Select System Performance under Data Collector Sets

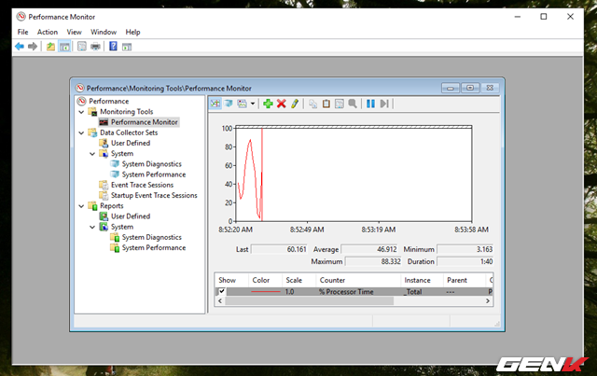154,174
